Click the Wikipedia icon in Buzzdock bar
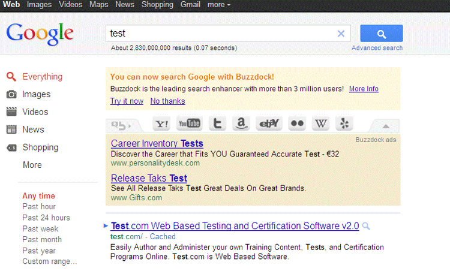 322,124
